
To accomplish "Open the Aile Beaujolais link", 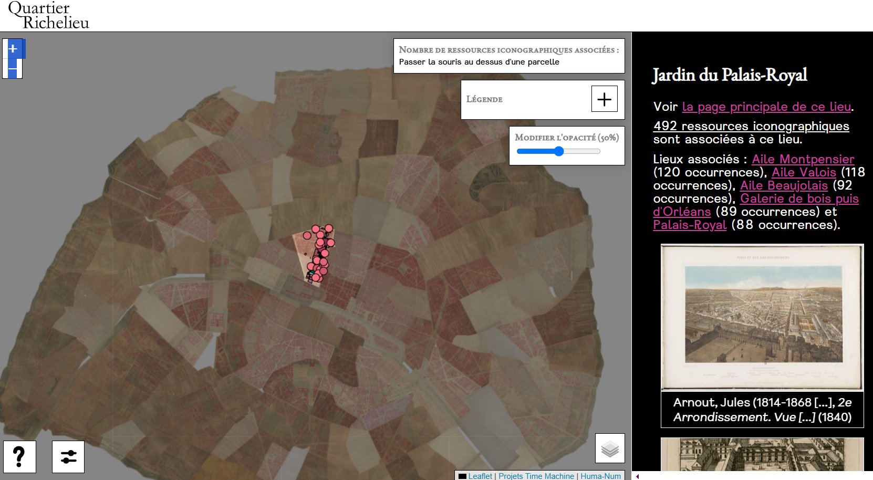I will [784, 185].
